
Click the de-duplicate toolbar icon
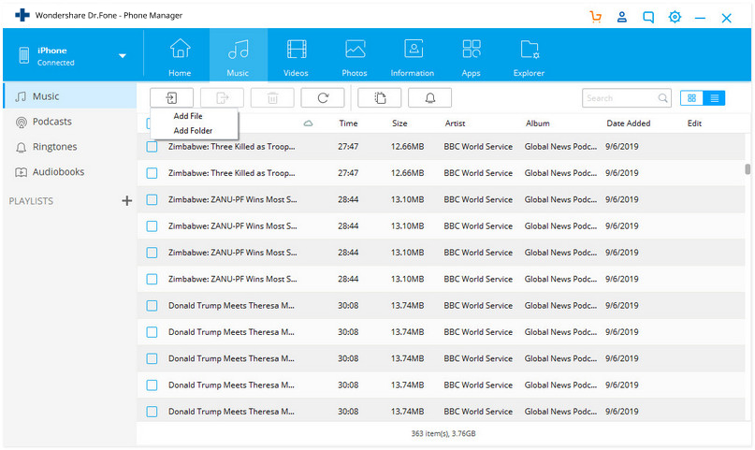tap(379, 97)
